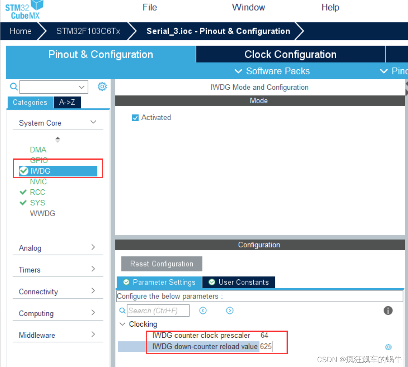Expand the Computing category
Viewport: 408px width, 367px height.
click(x=93, y=313)
